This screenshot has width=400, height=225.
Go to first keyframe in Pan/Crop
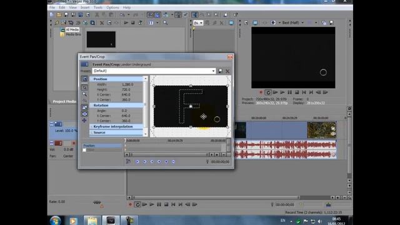(x=137, y=162)
